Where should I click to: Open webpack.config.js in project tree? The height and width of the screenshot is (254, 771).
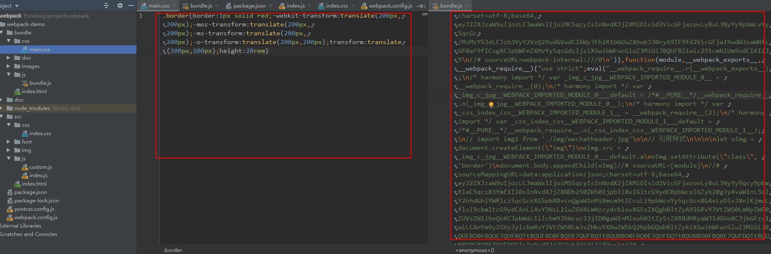36,217
